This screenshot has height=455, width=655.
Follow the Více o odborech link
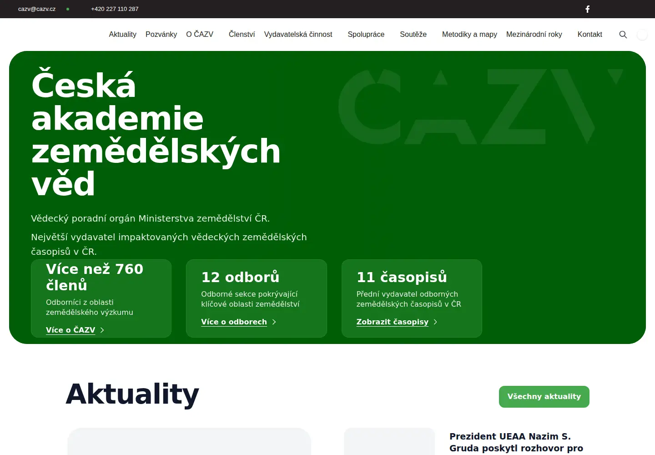point(234,322)
